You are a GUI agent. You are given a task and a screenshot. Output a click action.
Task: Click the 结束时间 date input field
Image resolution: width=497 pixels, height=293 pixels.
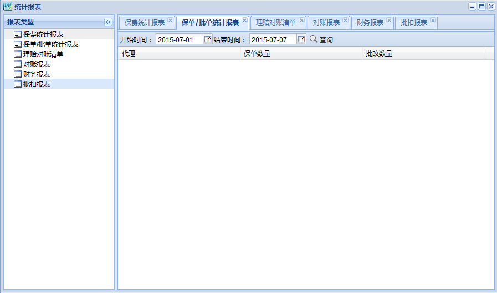(273, 39)
